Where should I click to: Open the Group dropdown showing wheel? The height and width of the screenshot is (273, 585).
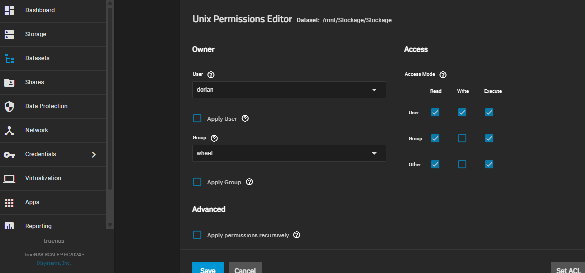289,153
